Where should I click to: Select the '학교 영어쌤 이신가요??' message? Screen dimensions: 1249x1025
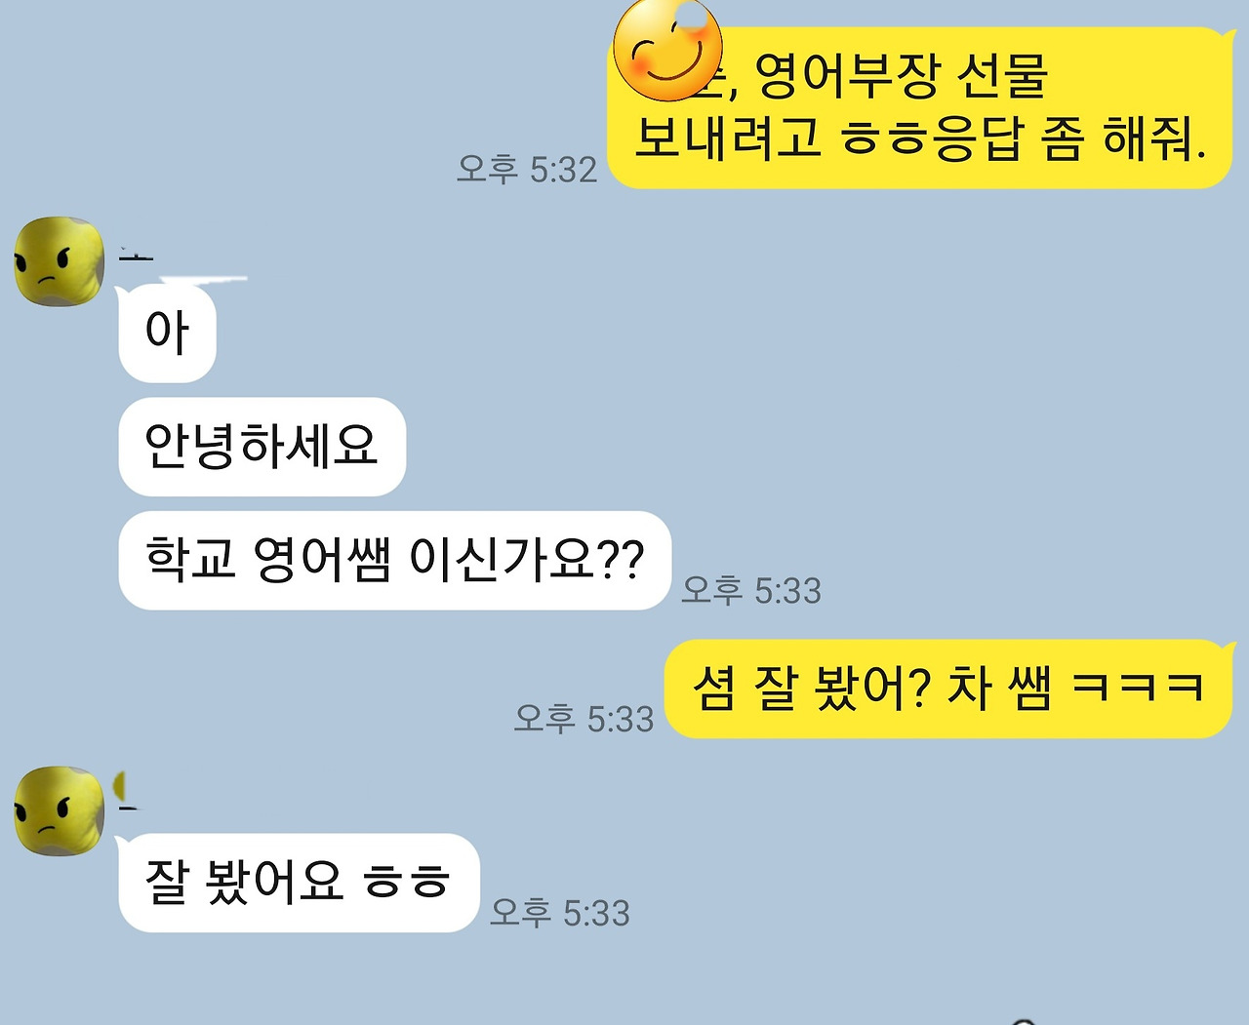[394, 561]
